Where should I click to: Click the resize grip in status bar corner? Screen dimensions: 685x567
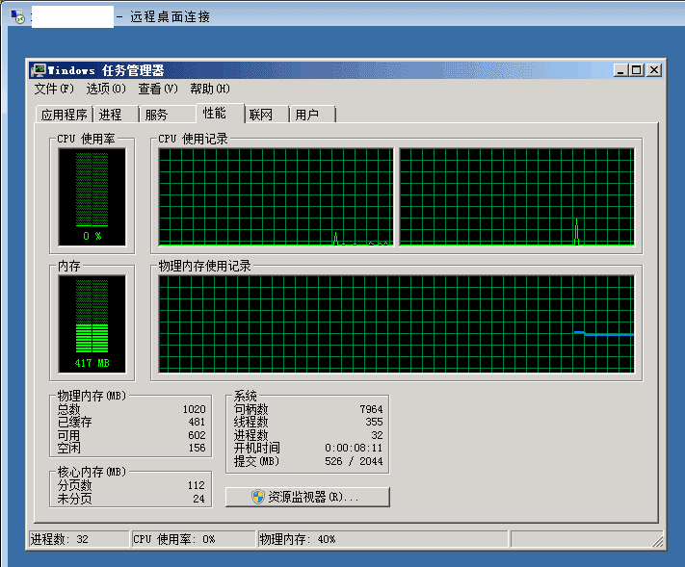[657, 542]
